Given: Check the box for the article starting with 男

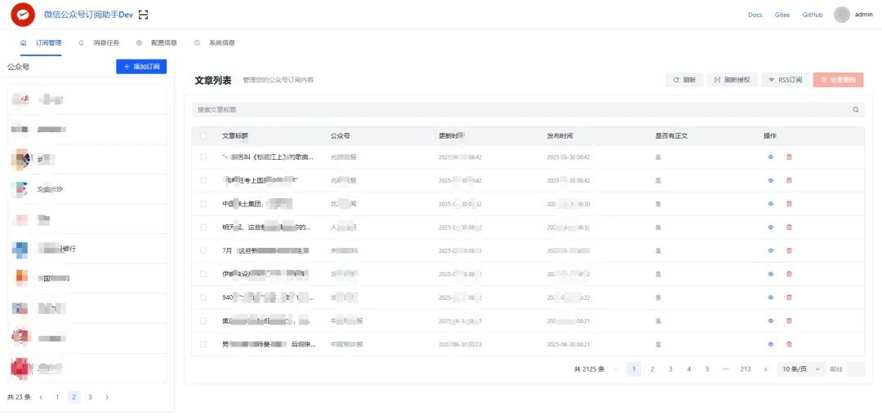Looking at the screenshot, I should [203, 344].
